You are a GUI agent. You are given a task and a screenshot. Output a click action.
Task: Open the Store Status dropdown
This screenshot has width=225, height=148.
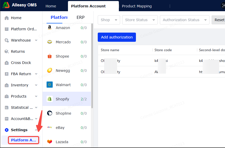[x=140, y=20]
